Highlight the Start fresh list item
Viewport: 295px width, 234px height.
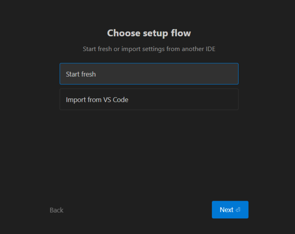(x=149, y=74)
